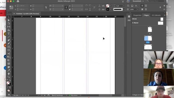
Task: Swap fill and stroke in toolbox
Action: [x=10, y=80]
